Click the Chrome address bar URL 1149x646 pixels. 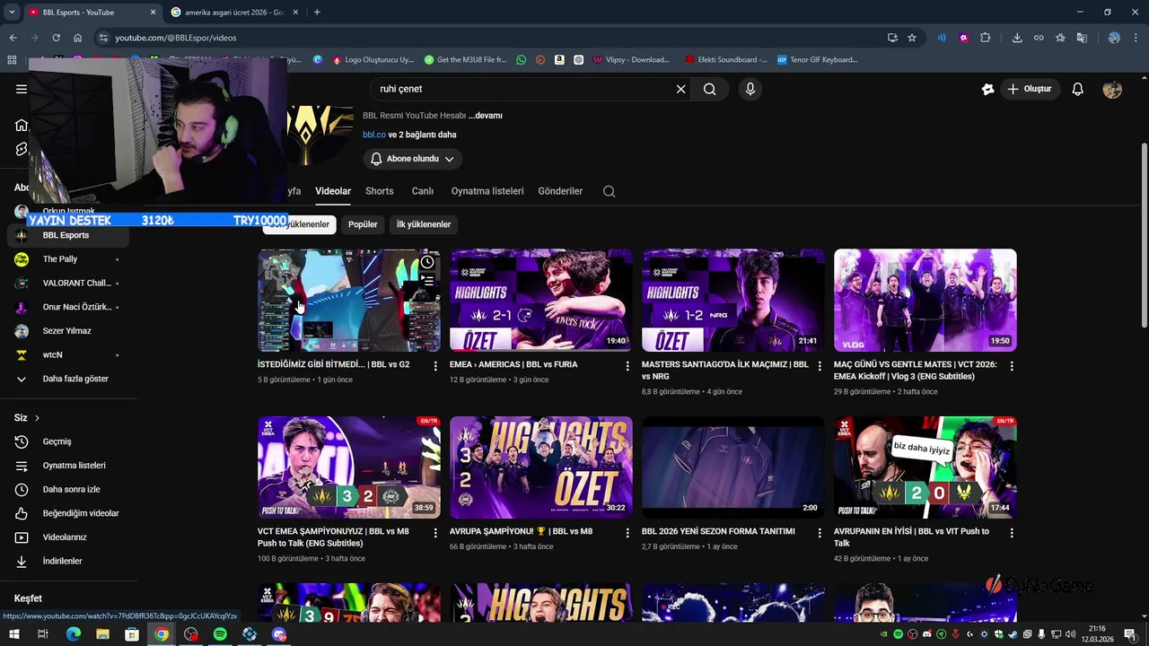coord(176,38)
